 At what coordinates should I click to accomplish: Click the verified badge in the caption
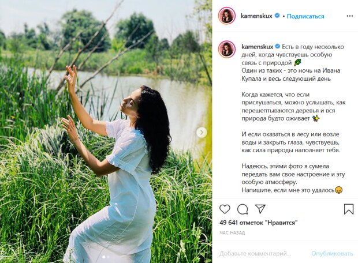(x=278, y=47)
